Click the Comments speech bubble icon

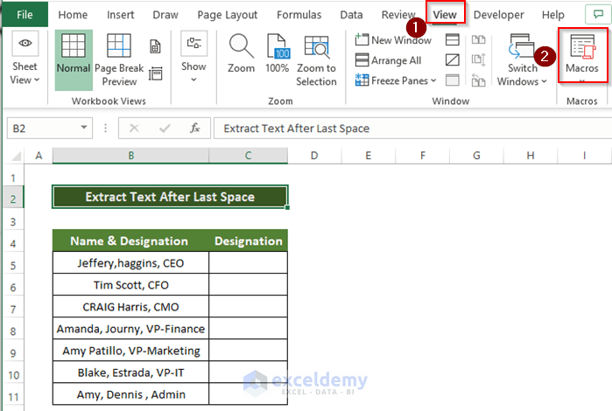[x=598, y=14]
